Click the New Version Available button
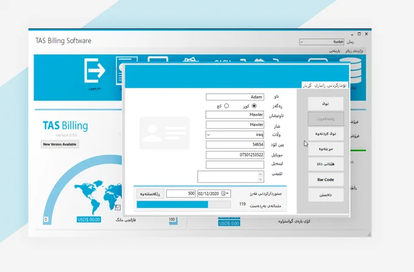414x272 pixels. point(60,144)
